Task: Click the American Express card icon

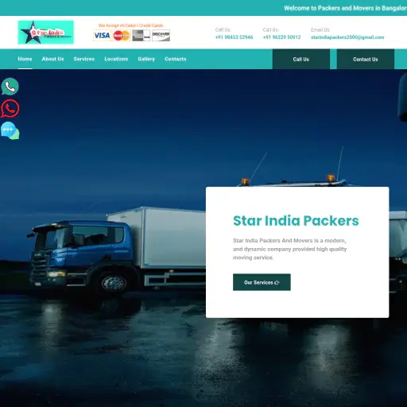Action: point(141,36)
